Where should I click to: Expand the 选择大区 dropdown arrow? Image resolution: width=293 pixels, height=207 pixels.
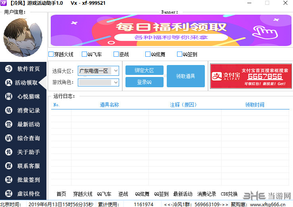click(116, 71)
